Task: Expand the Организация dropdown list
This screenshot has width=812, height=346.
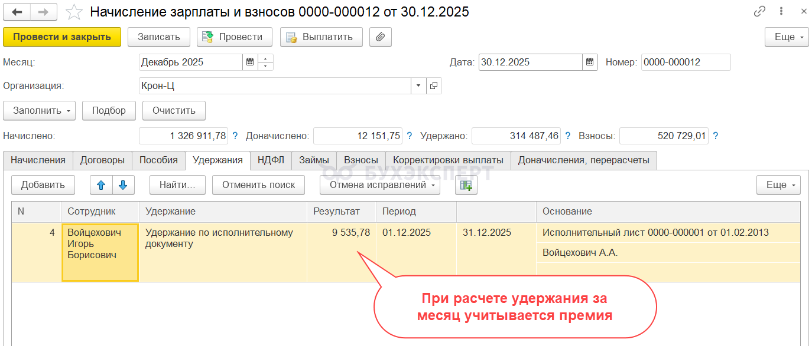Action: pyautogui.click(x=418, y=85)
